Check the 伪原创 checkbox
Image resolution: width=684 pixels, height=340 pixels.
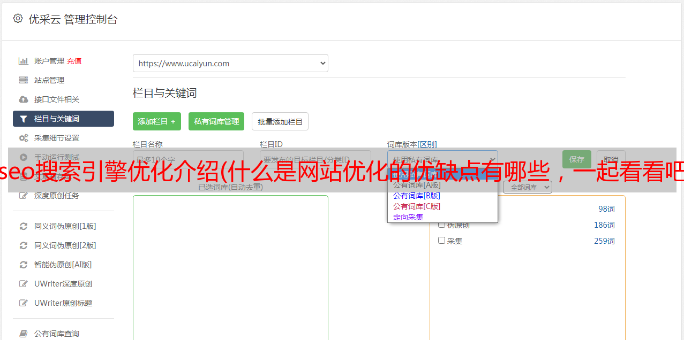click(x=442, y=225)
